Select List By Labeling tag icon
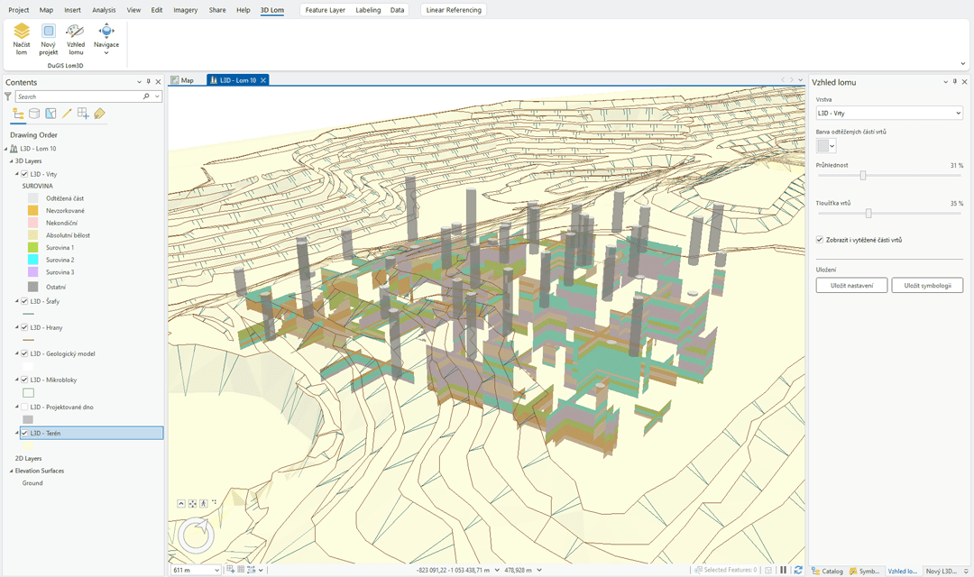Viewport: 974px width, 577px height. click(x=99, y=114)
